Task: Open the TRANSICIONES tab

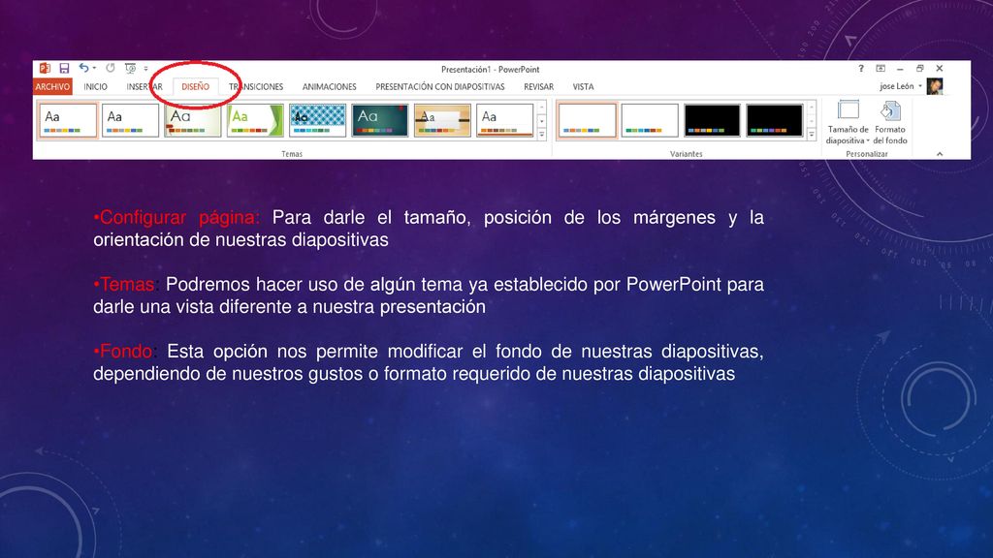Action: click(x=256, y=86)
